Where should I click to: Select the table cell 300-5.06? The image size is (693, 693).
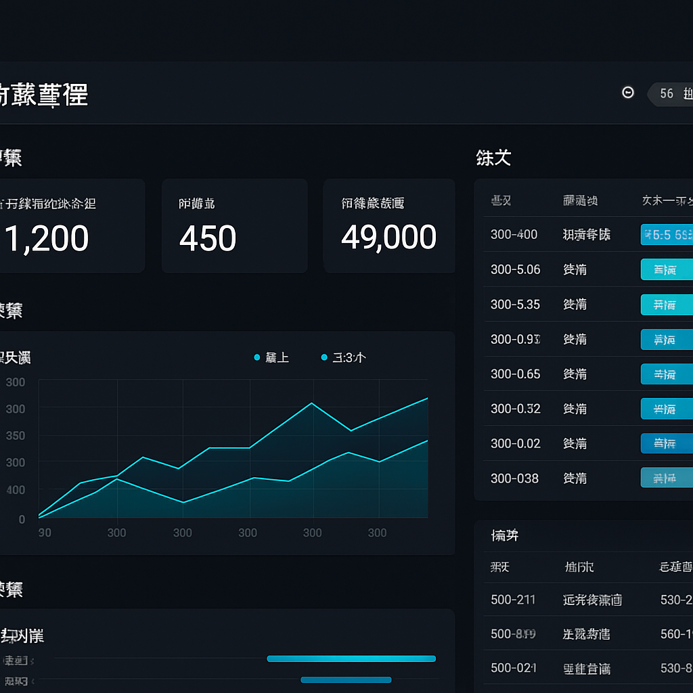[x=515, y=269]
